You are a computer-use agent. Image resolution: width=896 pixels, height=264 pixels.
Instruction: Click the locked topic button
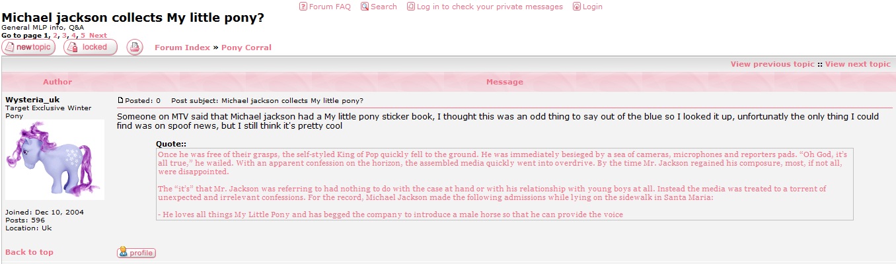coord(91,48)
